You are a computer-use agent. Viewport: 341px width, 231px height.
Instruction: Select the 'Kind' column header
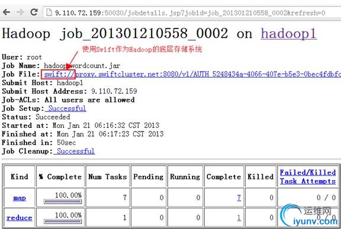20,177
